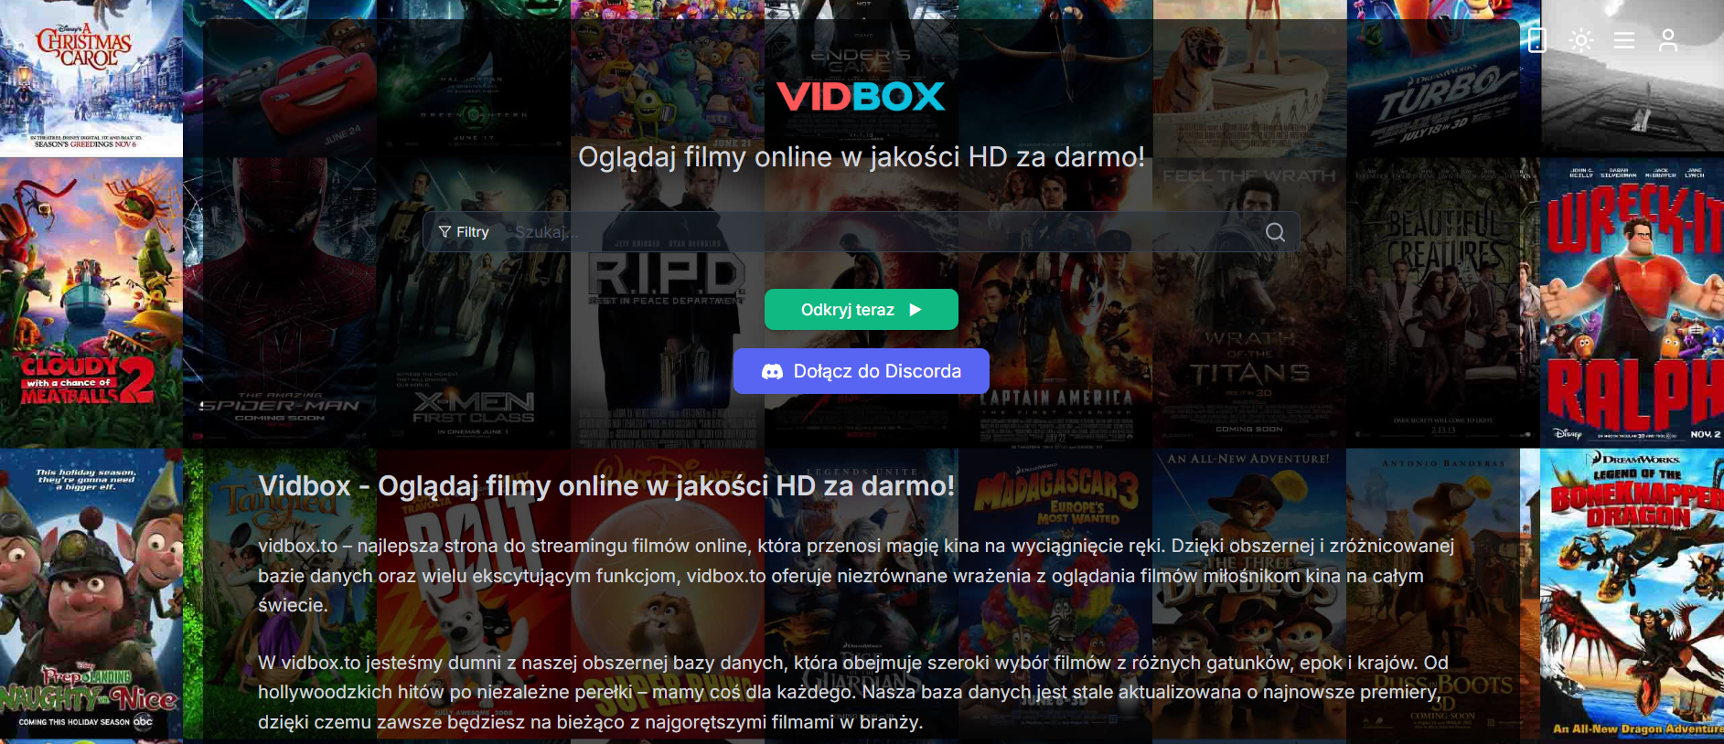Click the paragraph starting with 'vidbox.to – najlepsza strona'
Image resolution: width=1724 pixels, height=744 pixels.
coord(856,575)
